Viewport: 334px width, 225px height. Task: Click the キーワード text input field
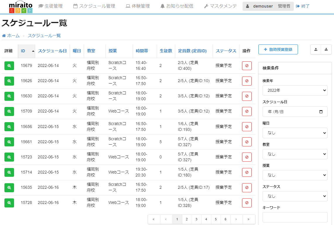click(x=295, y=217)
